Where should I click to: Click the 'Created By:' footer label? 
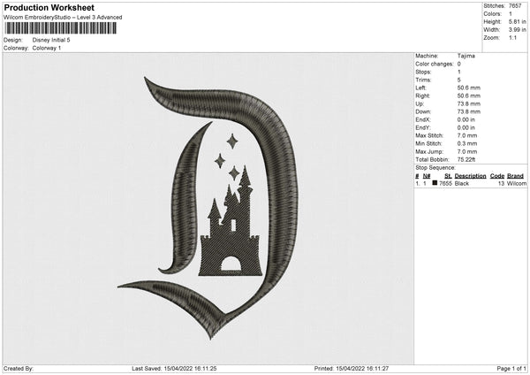[x=19, y=369]
